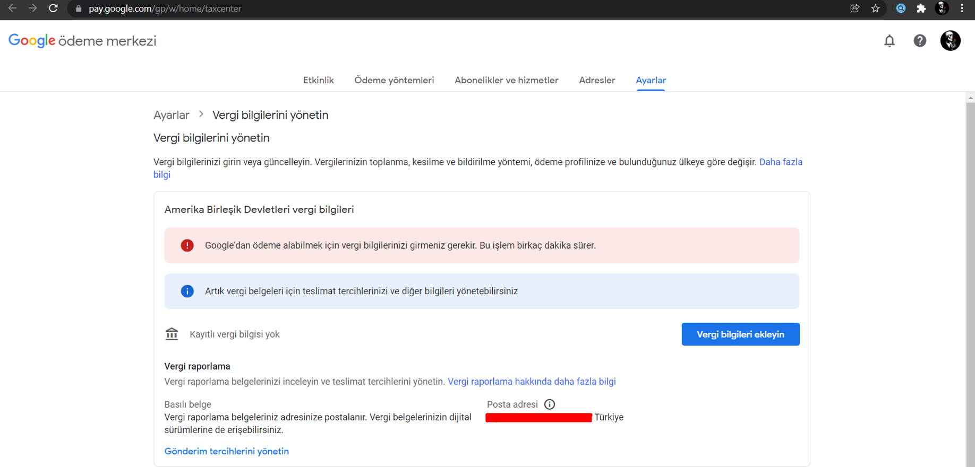Click the Google logo in the header
The height and width of the screenshot is (467, 975).
[x=32, y=41]
